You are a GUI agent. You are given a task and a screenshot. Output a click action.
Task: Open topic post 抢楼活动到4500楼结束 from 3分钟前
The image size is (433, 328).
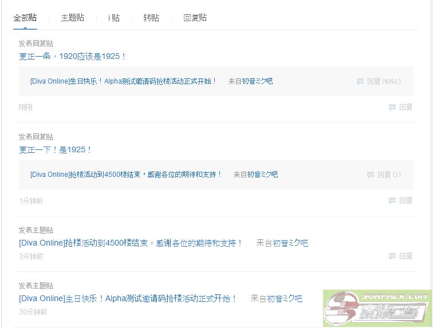click(x=131, y=243)
